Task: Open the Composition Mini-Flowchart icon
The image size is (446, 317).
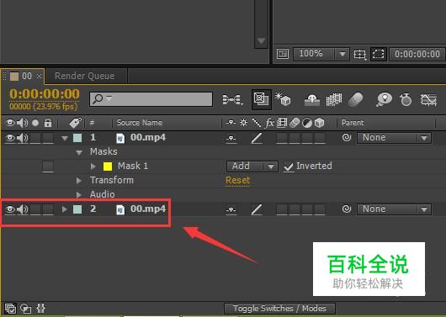Action: click(232, 100)
